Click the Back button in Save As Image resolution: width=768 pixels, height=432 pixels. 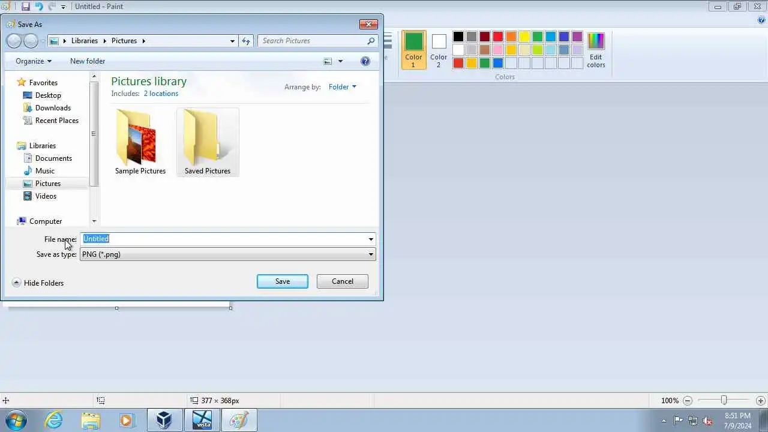[x=14, y=41]
